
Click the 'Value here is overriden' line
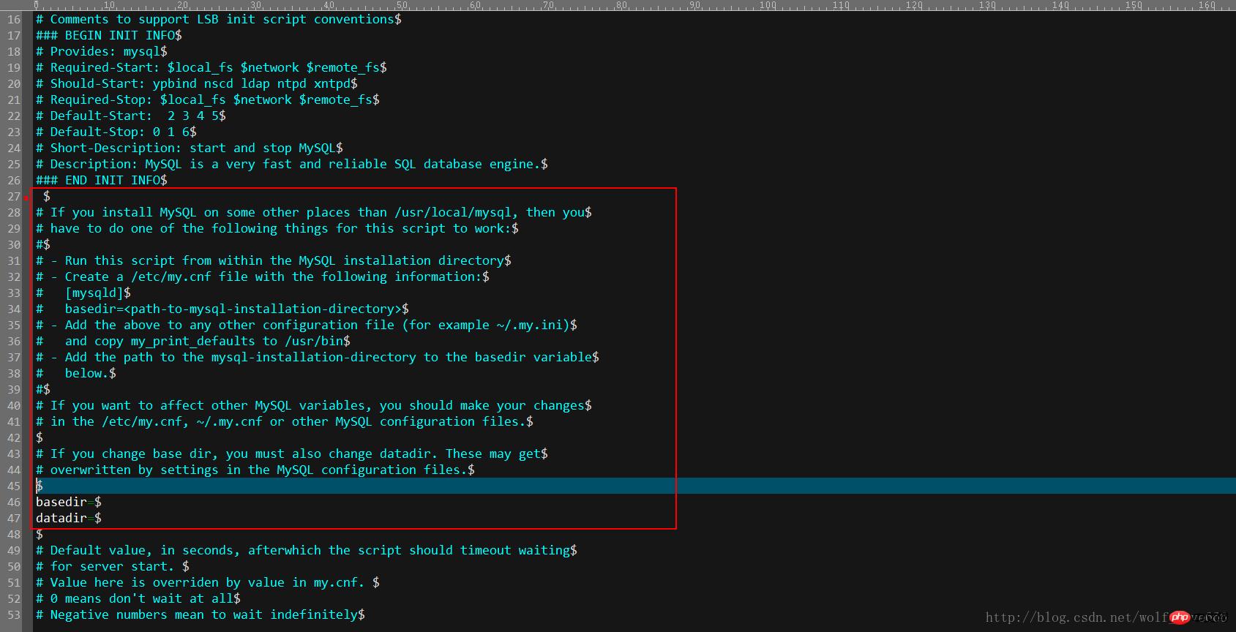(208, 582)
